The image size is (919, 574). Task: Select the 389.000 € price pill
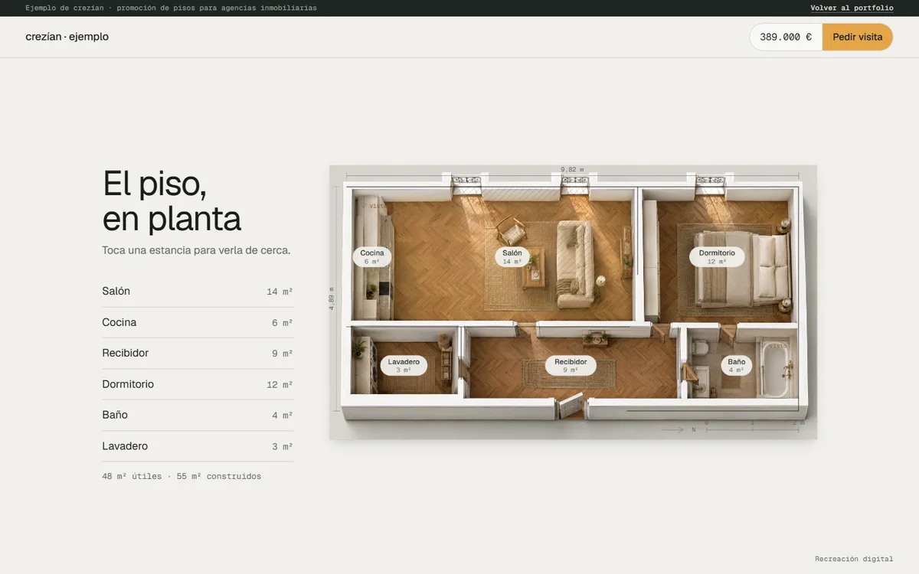(786, 37)
